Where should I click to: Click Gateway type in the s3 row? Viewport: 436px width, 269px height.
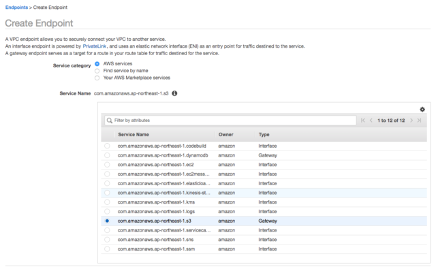pyautogui.click(x=268, y=221)
